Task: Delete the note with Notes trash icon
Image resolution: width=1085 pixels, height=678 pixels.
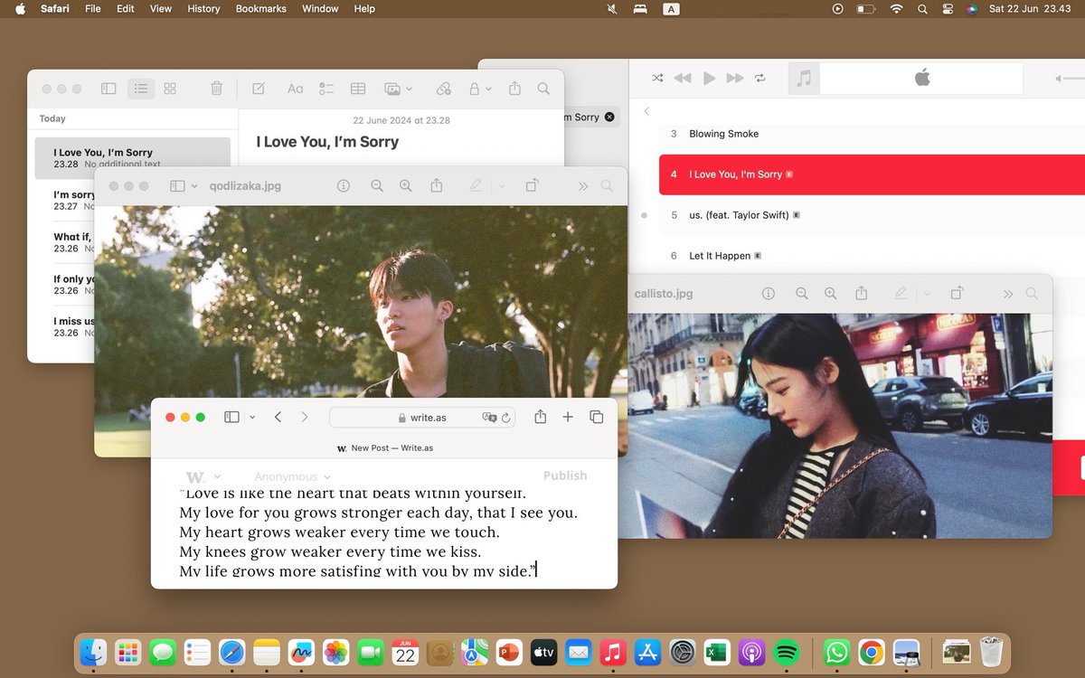Action: (x=216, y=89)
